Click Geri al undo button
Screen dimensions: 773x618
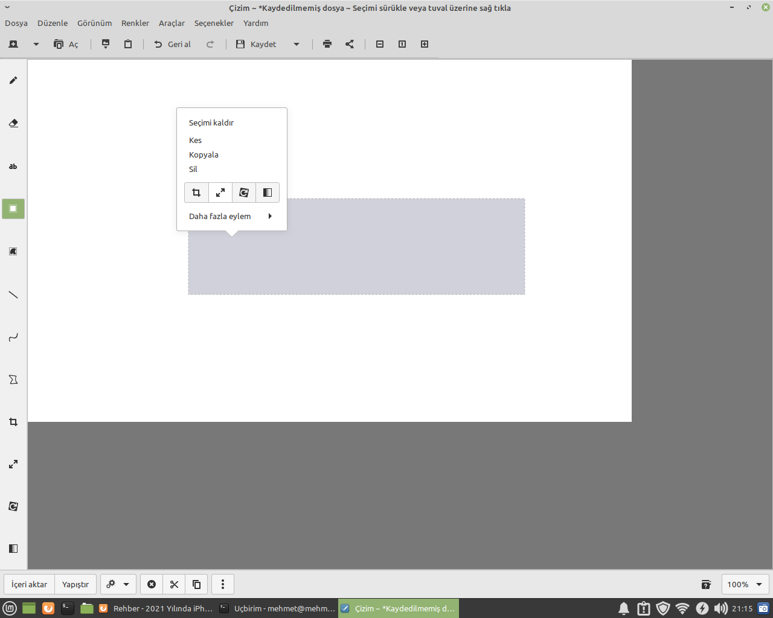tap(172, 44)
